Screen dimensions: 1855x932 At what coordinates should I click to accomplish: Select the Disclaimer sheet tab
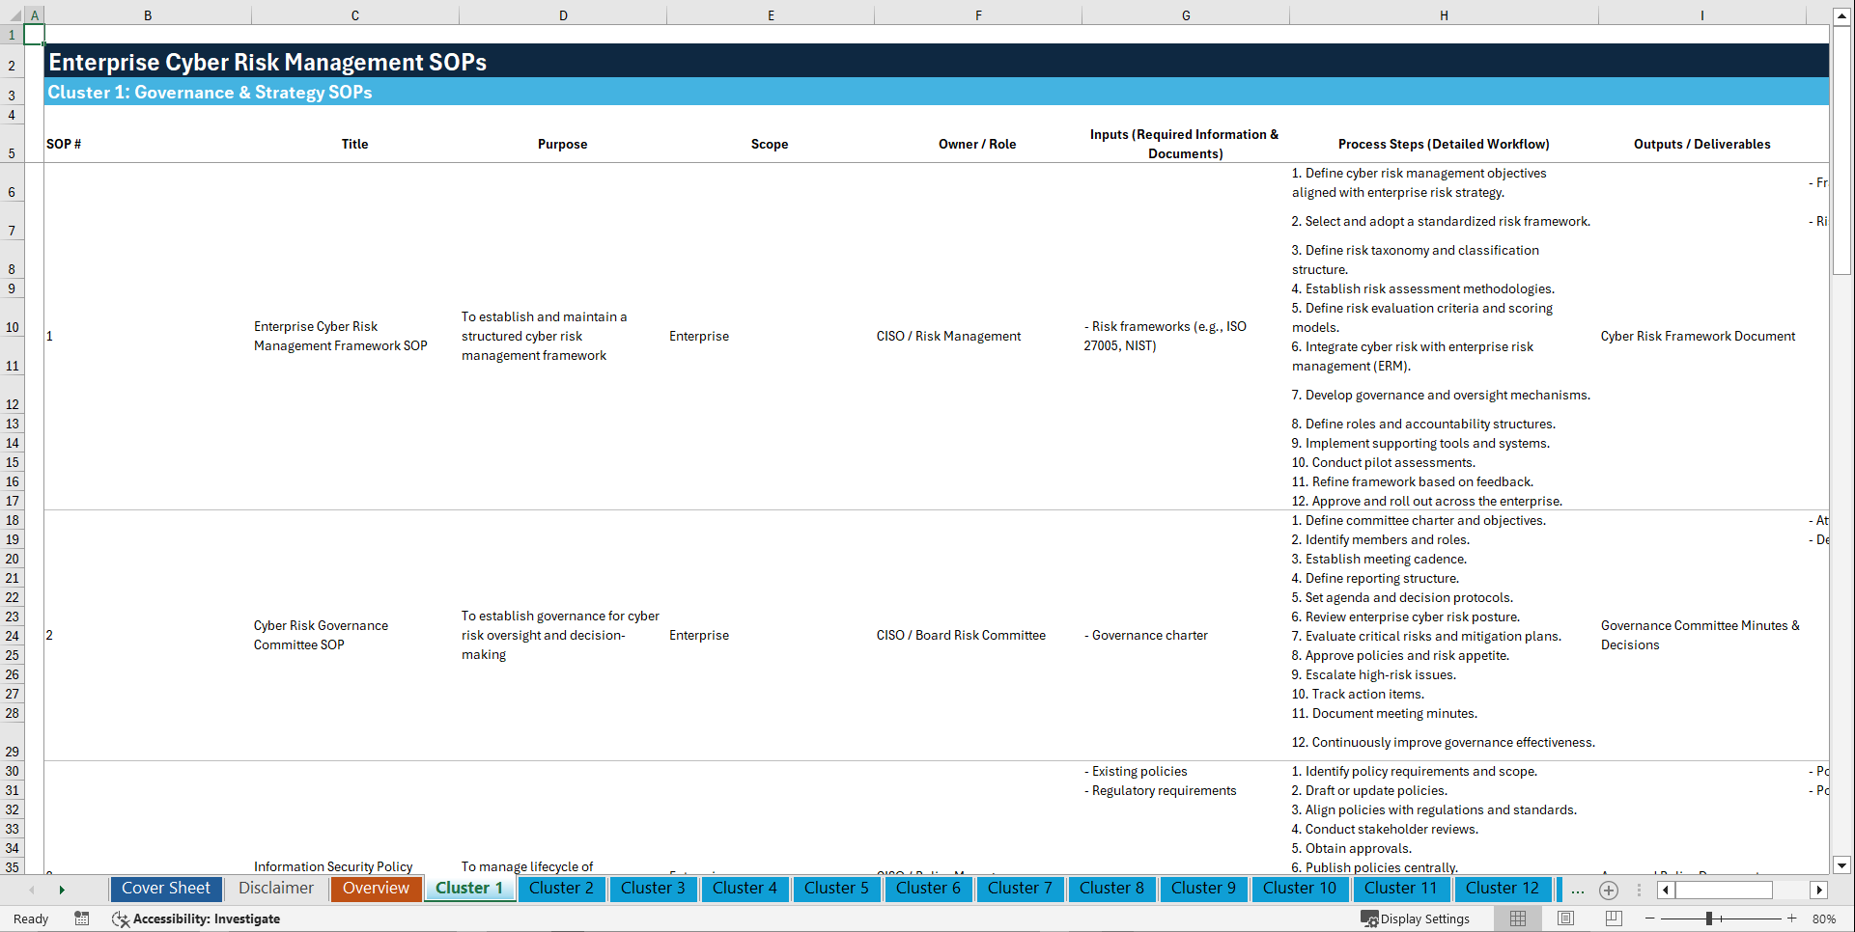(x=275, y=889)
